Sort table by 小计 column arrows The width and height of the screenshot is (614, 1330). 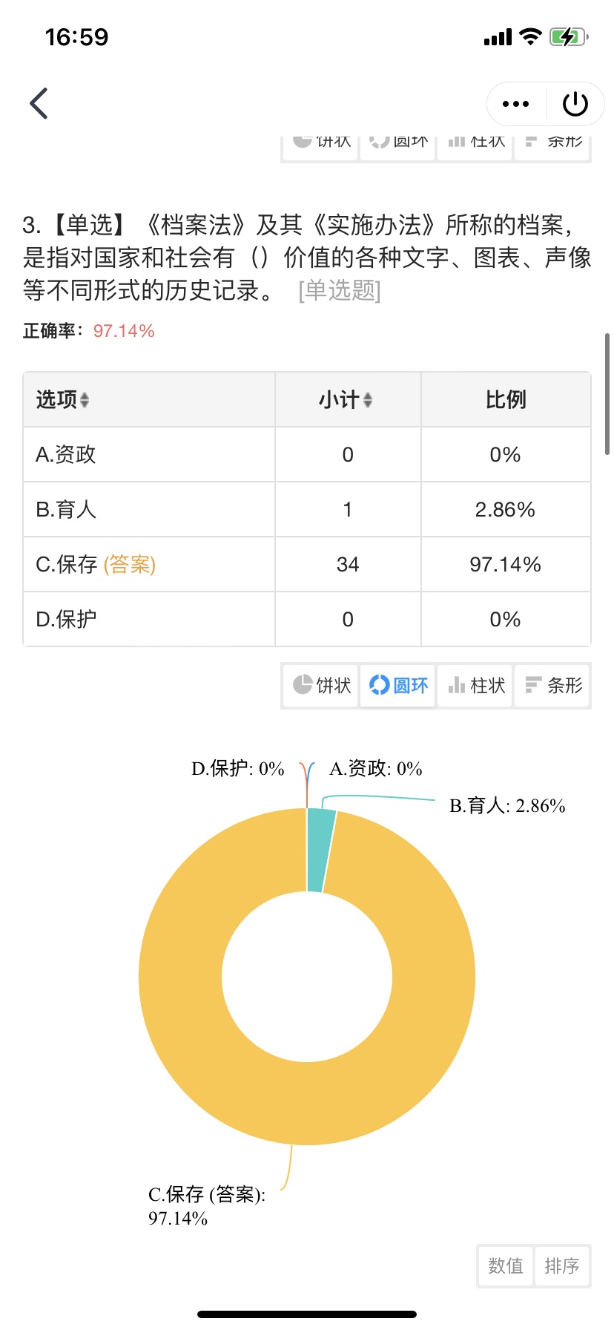click(368, 400)
